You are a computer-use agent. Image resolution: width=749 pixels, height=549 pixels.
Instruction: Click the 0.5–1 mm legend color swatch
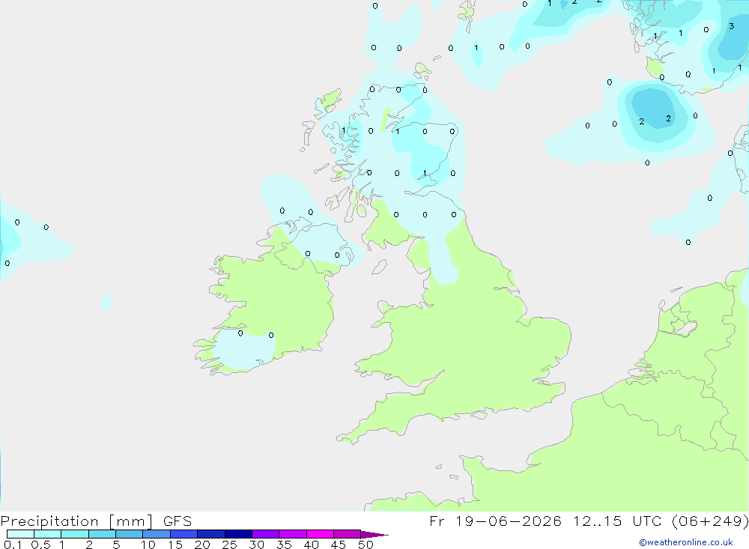[48, 534]
